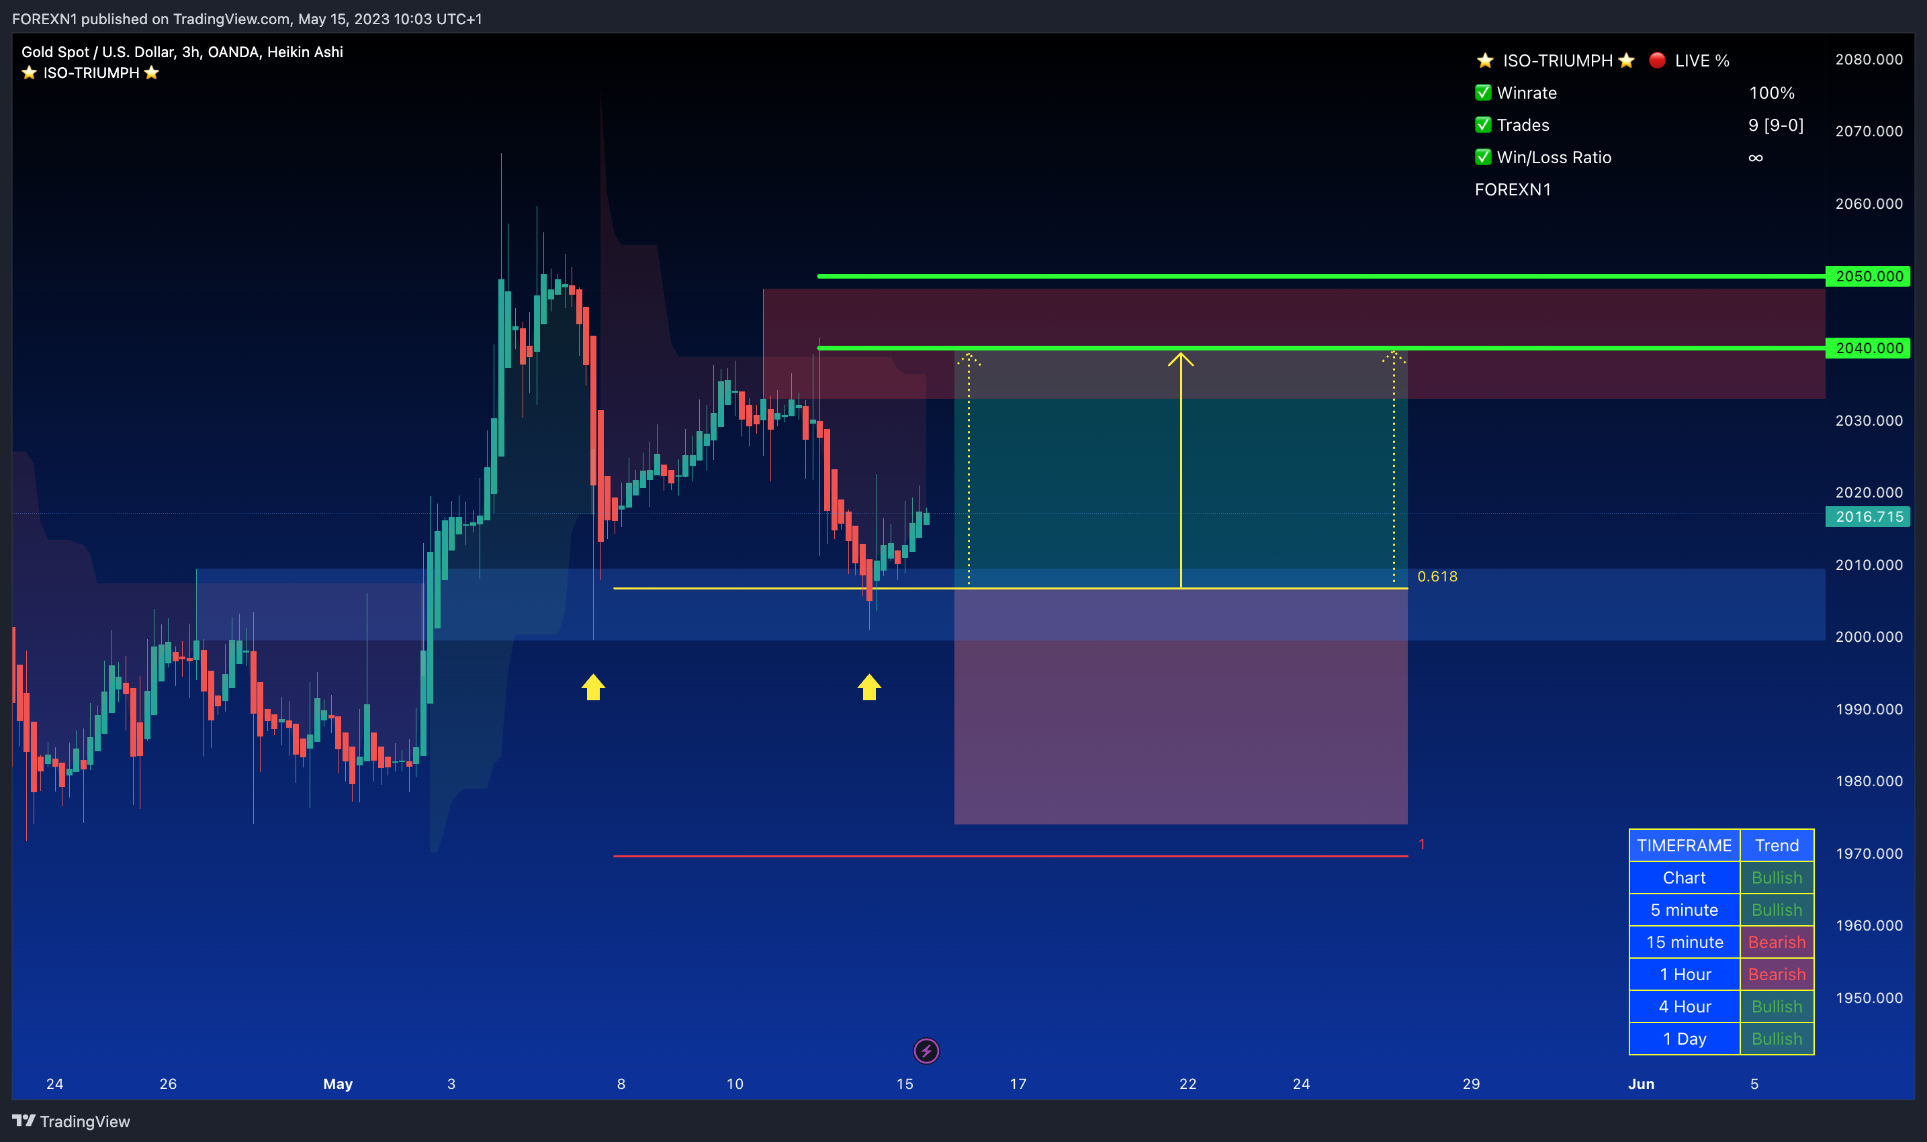The image size is (1927, 1142).
Task: Click the Trend table header cell
Action: click(x=1777, y=845)
